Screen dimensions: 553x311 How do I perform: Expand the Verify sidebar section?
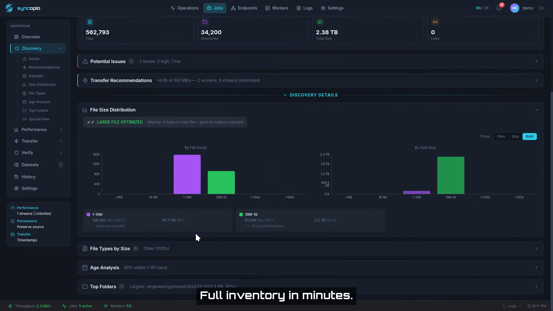pos(61,153)
